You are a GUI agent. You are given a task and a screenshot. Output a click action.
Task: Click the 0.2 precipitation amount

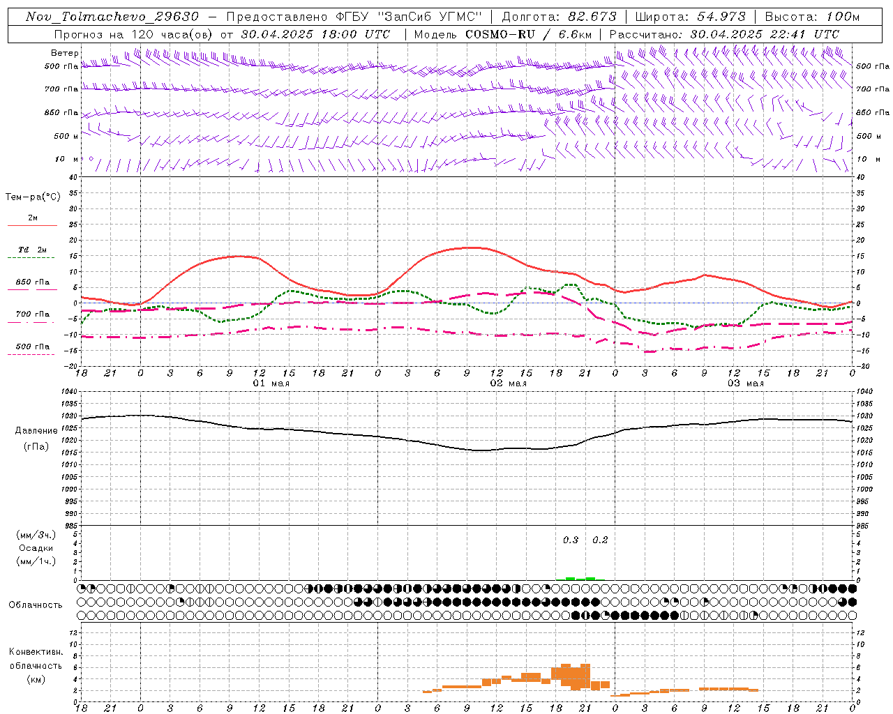[x=600, y=540]
